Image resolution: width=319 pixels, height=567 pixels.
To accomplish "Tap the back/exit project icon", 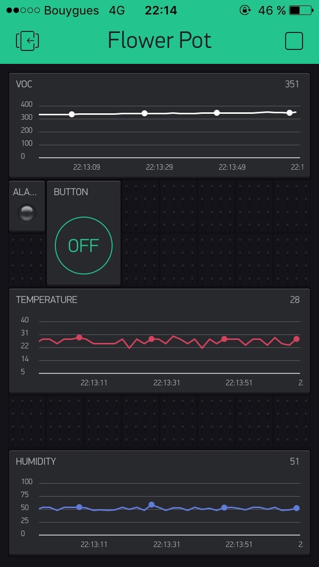I will [x=27, y=41].
